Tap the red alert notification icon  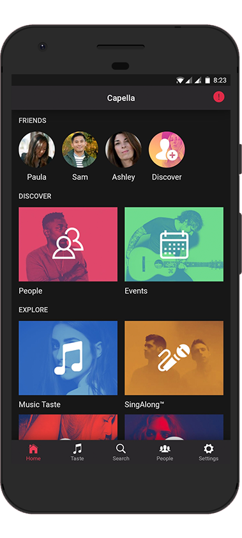(219, 97)
